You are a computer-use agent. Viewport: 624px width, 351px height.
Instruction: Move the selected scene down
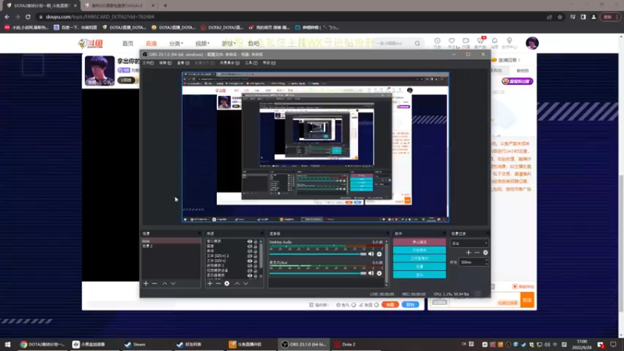click(x=173, y=283)
